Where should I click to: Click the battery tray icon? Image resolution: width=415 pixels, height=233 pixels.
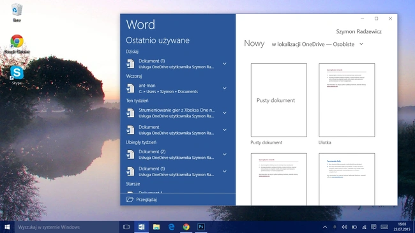point(354,227)
